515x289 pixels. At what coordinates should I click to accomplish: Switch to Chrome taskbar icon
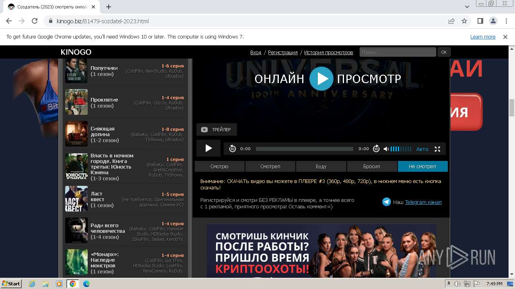[x=72, y=284]
